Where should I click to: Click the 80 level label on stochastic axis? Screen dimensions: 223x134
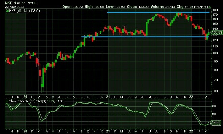[214, 106]
